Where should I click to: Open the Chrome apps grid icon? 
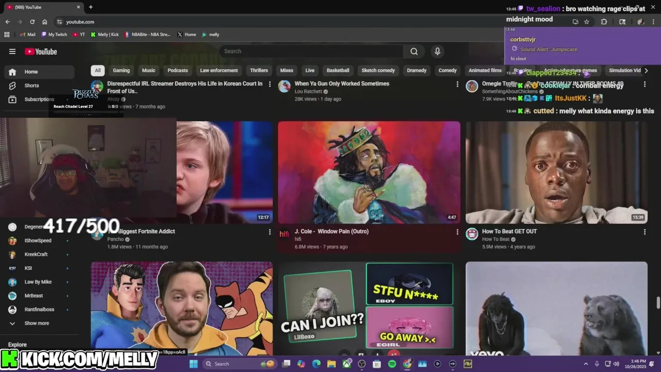pyautogui.click(x=7, y=35)
